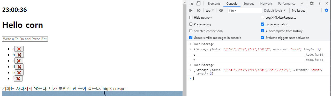Clear the console with the clear icon
The image size is (331, 96).
pos(199,10)
